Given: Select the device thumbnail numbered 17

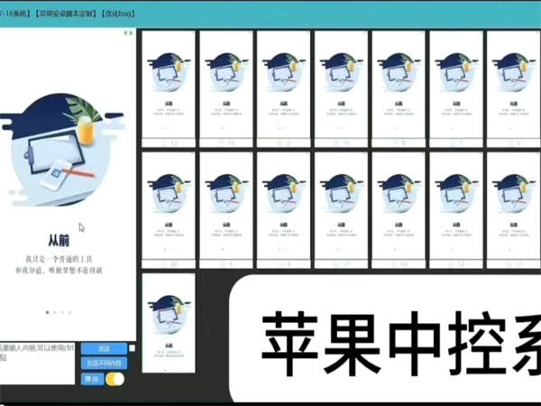Looking at the screenshot, I should point(341,210).
